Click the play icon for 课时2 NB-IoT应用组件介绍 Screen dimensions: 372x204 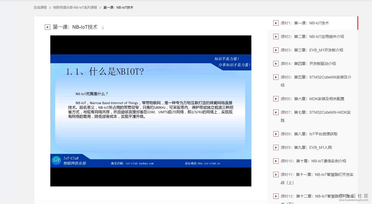click(x=276, y=37)
